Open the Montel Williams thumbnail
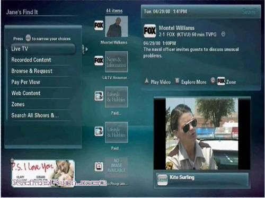This screenshot has width=265, height=198. (117, 26)
